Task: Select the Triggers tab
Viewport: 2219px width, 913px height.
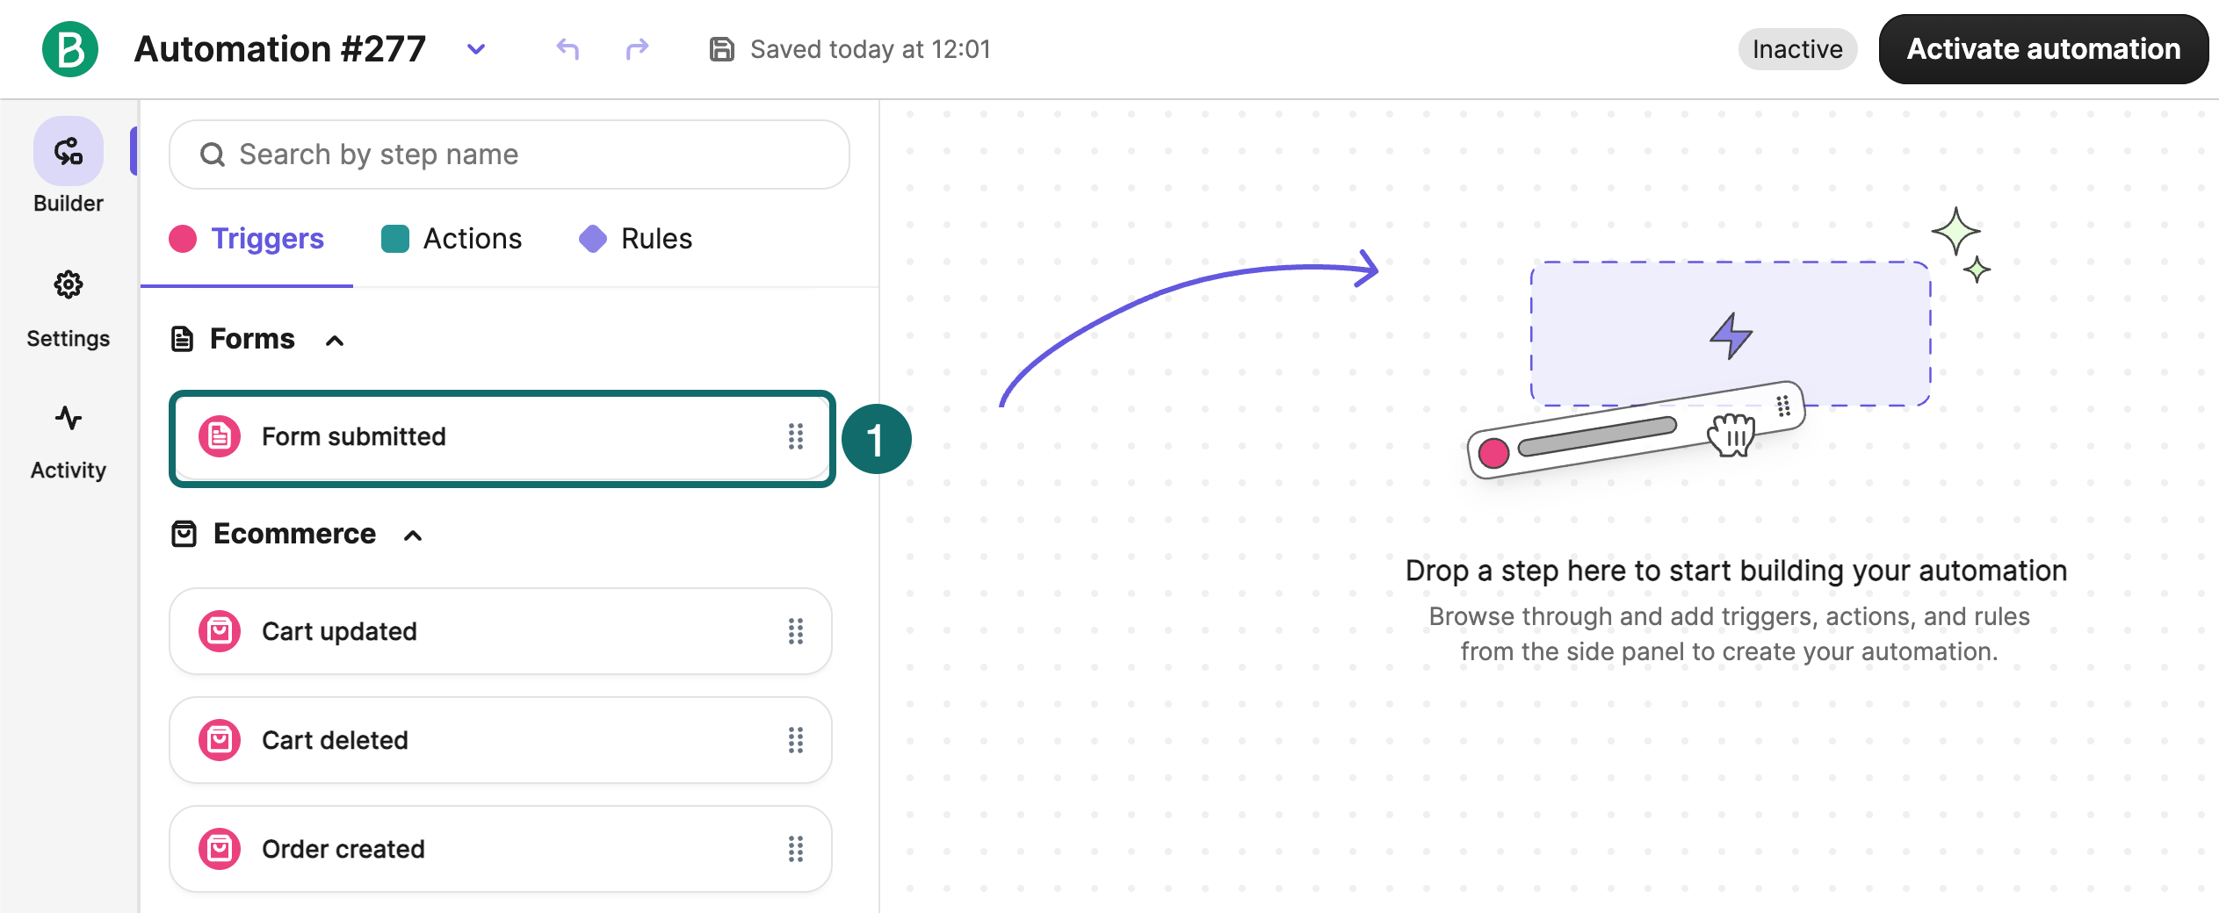Action: click(247, 239)
